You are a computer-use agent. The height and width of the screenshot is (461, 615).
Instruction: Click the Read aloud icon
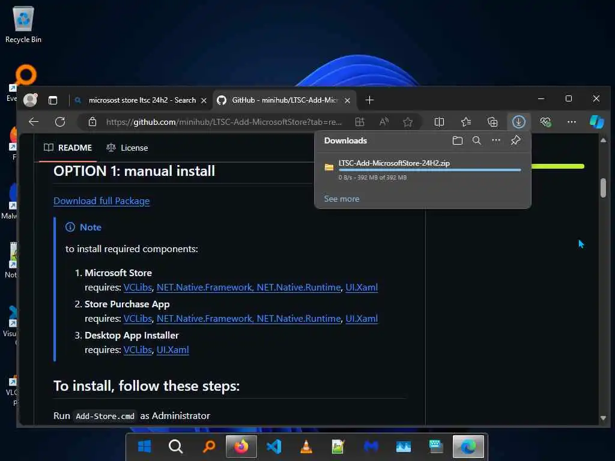click(384, 122)
